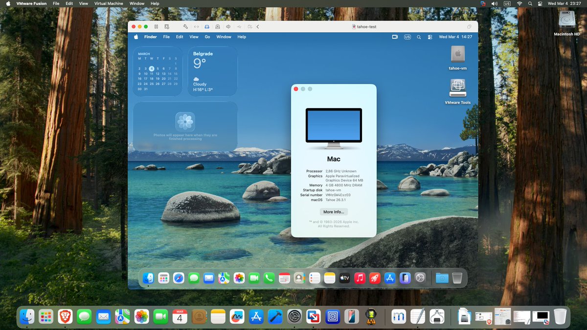Enter full screen using the resize-arrows toolbar icon
587x330 pixels.
pyautogui.click(x=196, y=27)
